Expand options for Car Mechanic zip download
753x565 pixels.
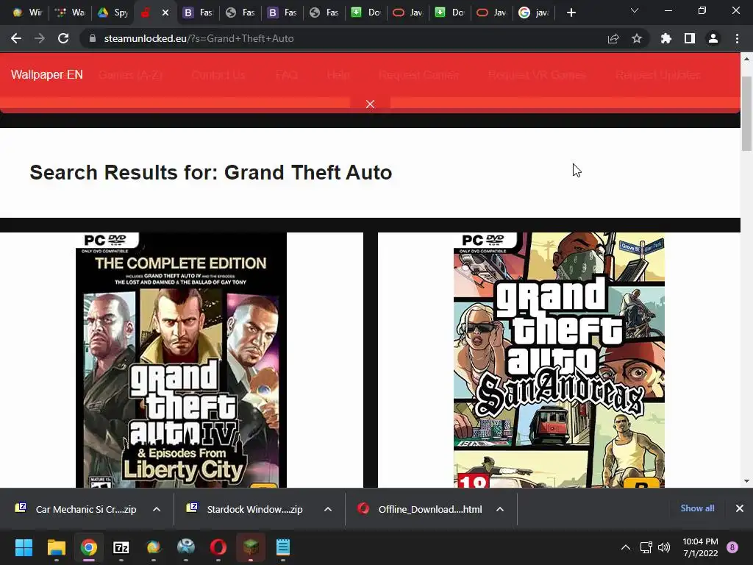pyautogui.click(x=157, y=509)
